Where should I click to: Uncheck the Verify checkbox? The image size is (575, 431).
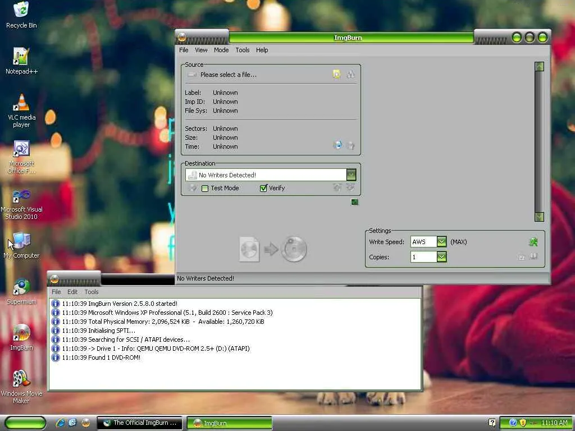tap(263, 189)
